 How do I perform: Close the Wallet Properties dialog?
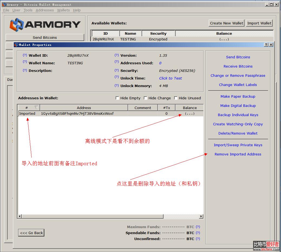tap(271, 45)
